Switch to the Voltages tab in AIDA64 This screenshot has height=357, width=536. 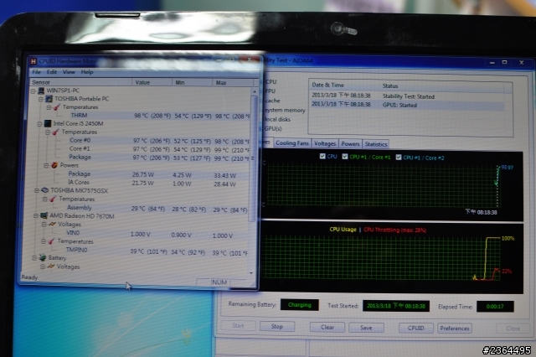(325, 143)
